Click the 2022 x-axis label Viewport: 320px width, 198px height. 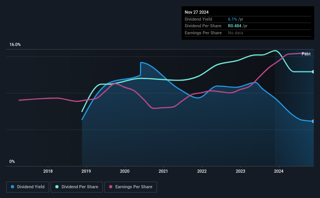click(202, 171)
